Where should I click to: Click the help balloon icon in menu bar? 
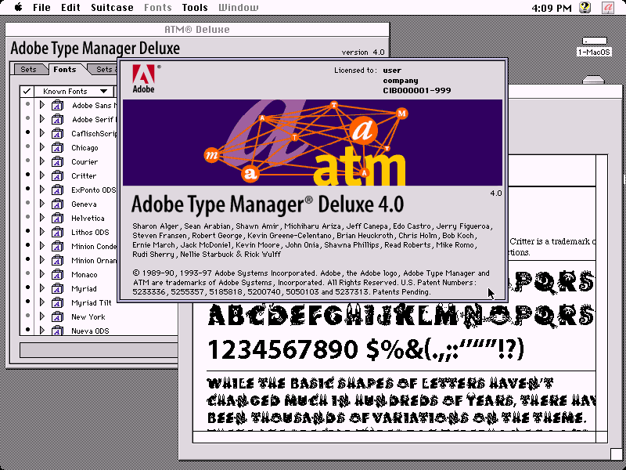click(585, 8)
